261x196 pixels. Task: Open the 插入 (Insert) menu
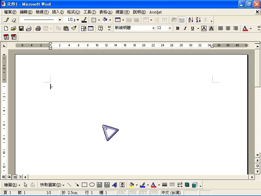[x=58, y=12]
